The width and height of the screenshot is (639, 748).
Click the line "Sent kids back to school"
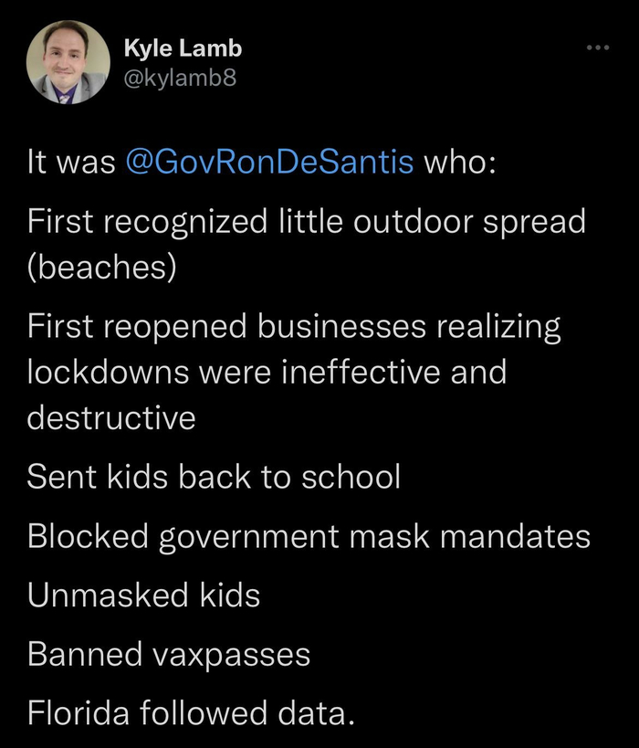(214, 476)
